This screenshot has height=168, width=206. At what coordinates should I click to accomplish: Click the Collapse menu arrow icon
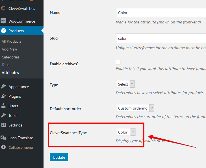(x=3, y=147)
